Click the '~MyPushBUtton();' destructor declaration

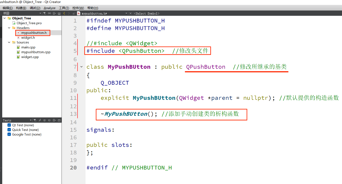coord(129,114)
